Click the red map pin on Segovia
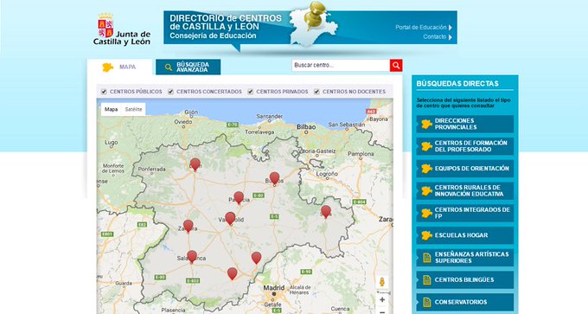The width and height of the screenshot is (588, 314). click(x=257, y=258)
